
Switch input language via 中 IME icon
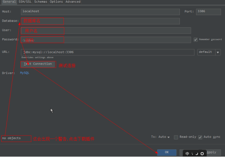pos(187,154)
